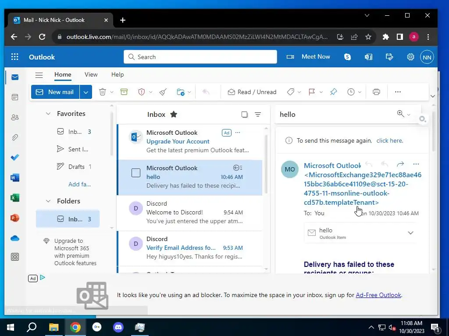Switch to the Home tab
Image resolution: width=449 pixels, height=336 pixels.
(63, 74)
